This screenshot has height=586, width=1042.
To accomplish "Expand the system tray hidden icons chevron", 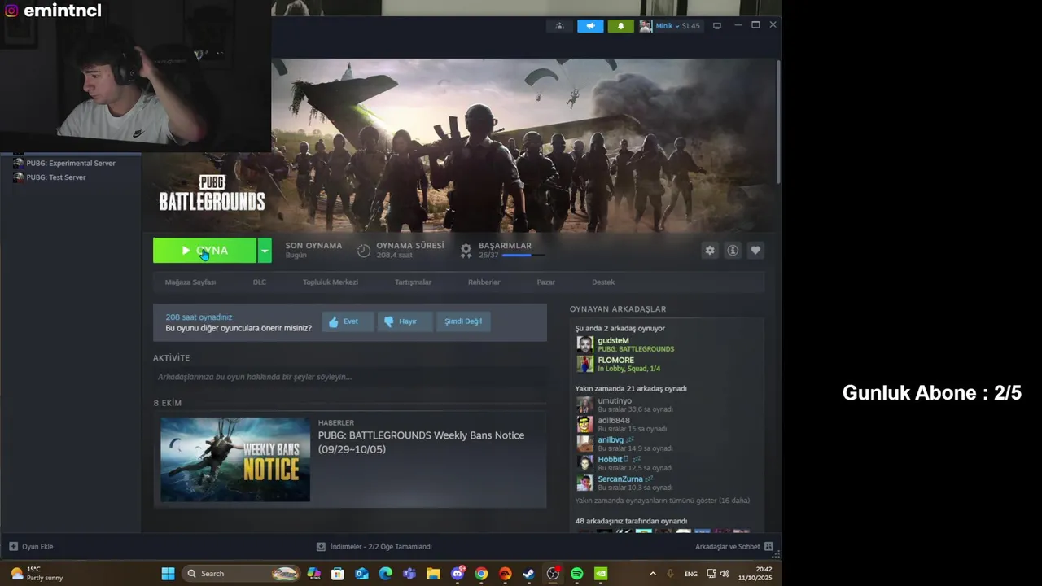I will [x=652, y=574].
